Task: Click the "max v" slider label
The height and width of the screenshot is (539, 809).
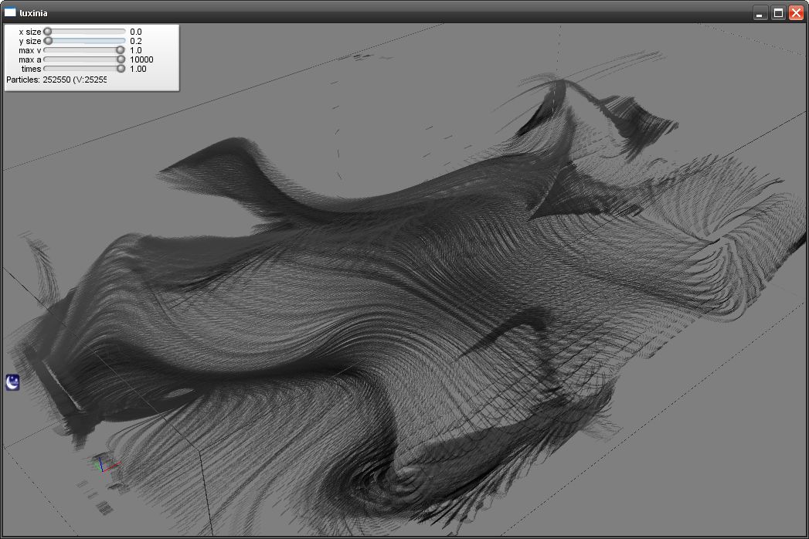Action: [x=30, y=50]
